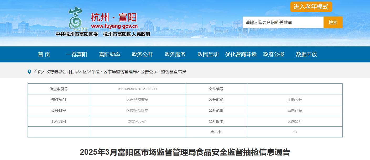This screenshot has width=370, height=160.
Task: Select 数据开放 in the navigation bar
Action: pos(306,54)
